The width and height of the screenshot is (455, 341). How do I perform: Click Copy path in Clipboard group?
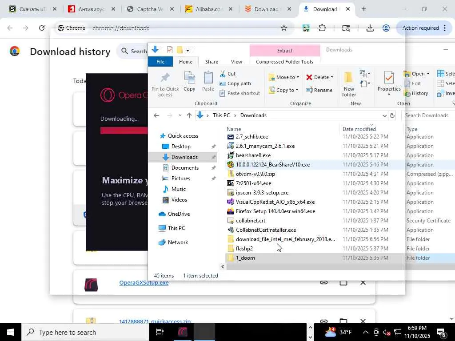point(235,83)
